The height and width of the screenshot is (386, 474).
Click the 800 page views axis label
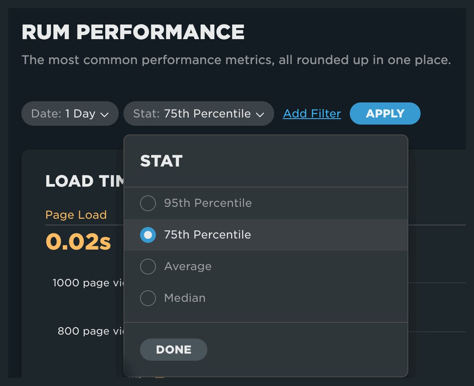(91, 331)
